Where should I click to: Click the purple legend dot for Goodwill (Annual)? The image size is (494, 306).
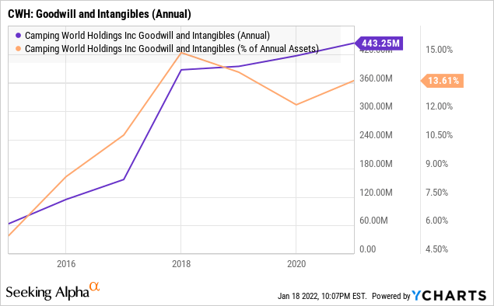point(18,36)
